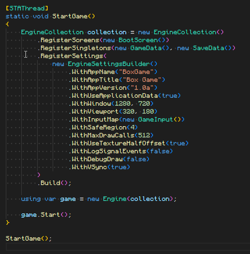250x254 pixels.
Task: Click the closing yellow brace of StartGame
Action: [x=8, y=223]
